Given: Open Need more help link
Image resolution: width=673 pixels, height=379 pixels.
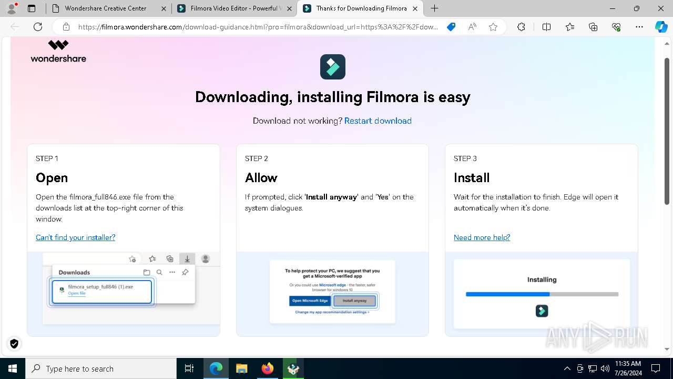Looking at the screenshot, I should click(x=482, y=237).
